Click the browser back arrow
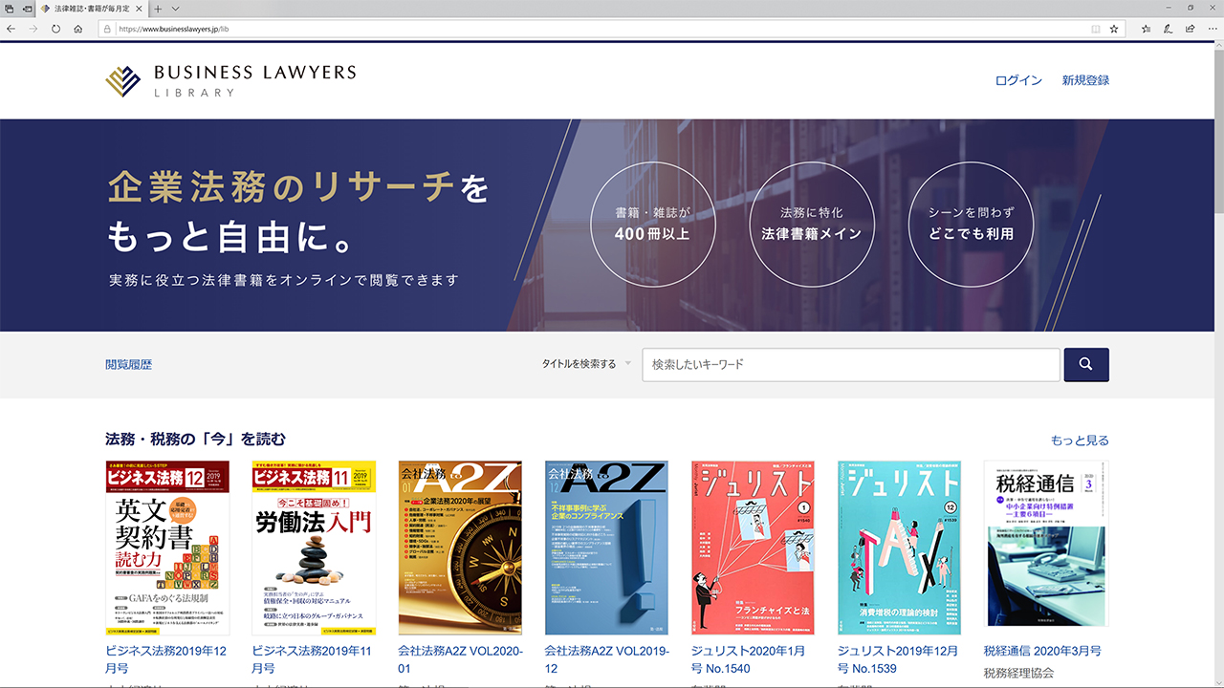Viewport: 1224px width, 688px height. (11, 29)
